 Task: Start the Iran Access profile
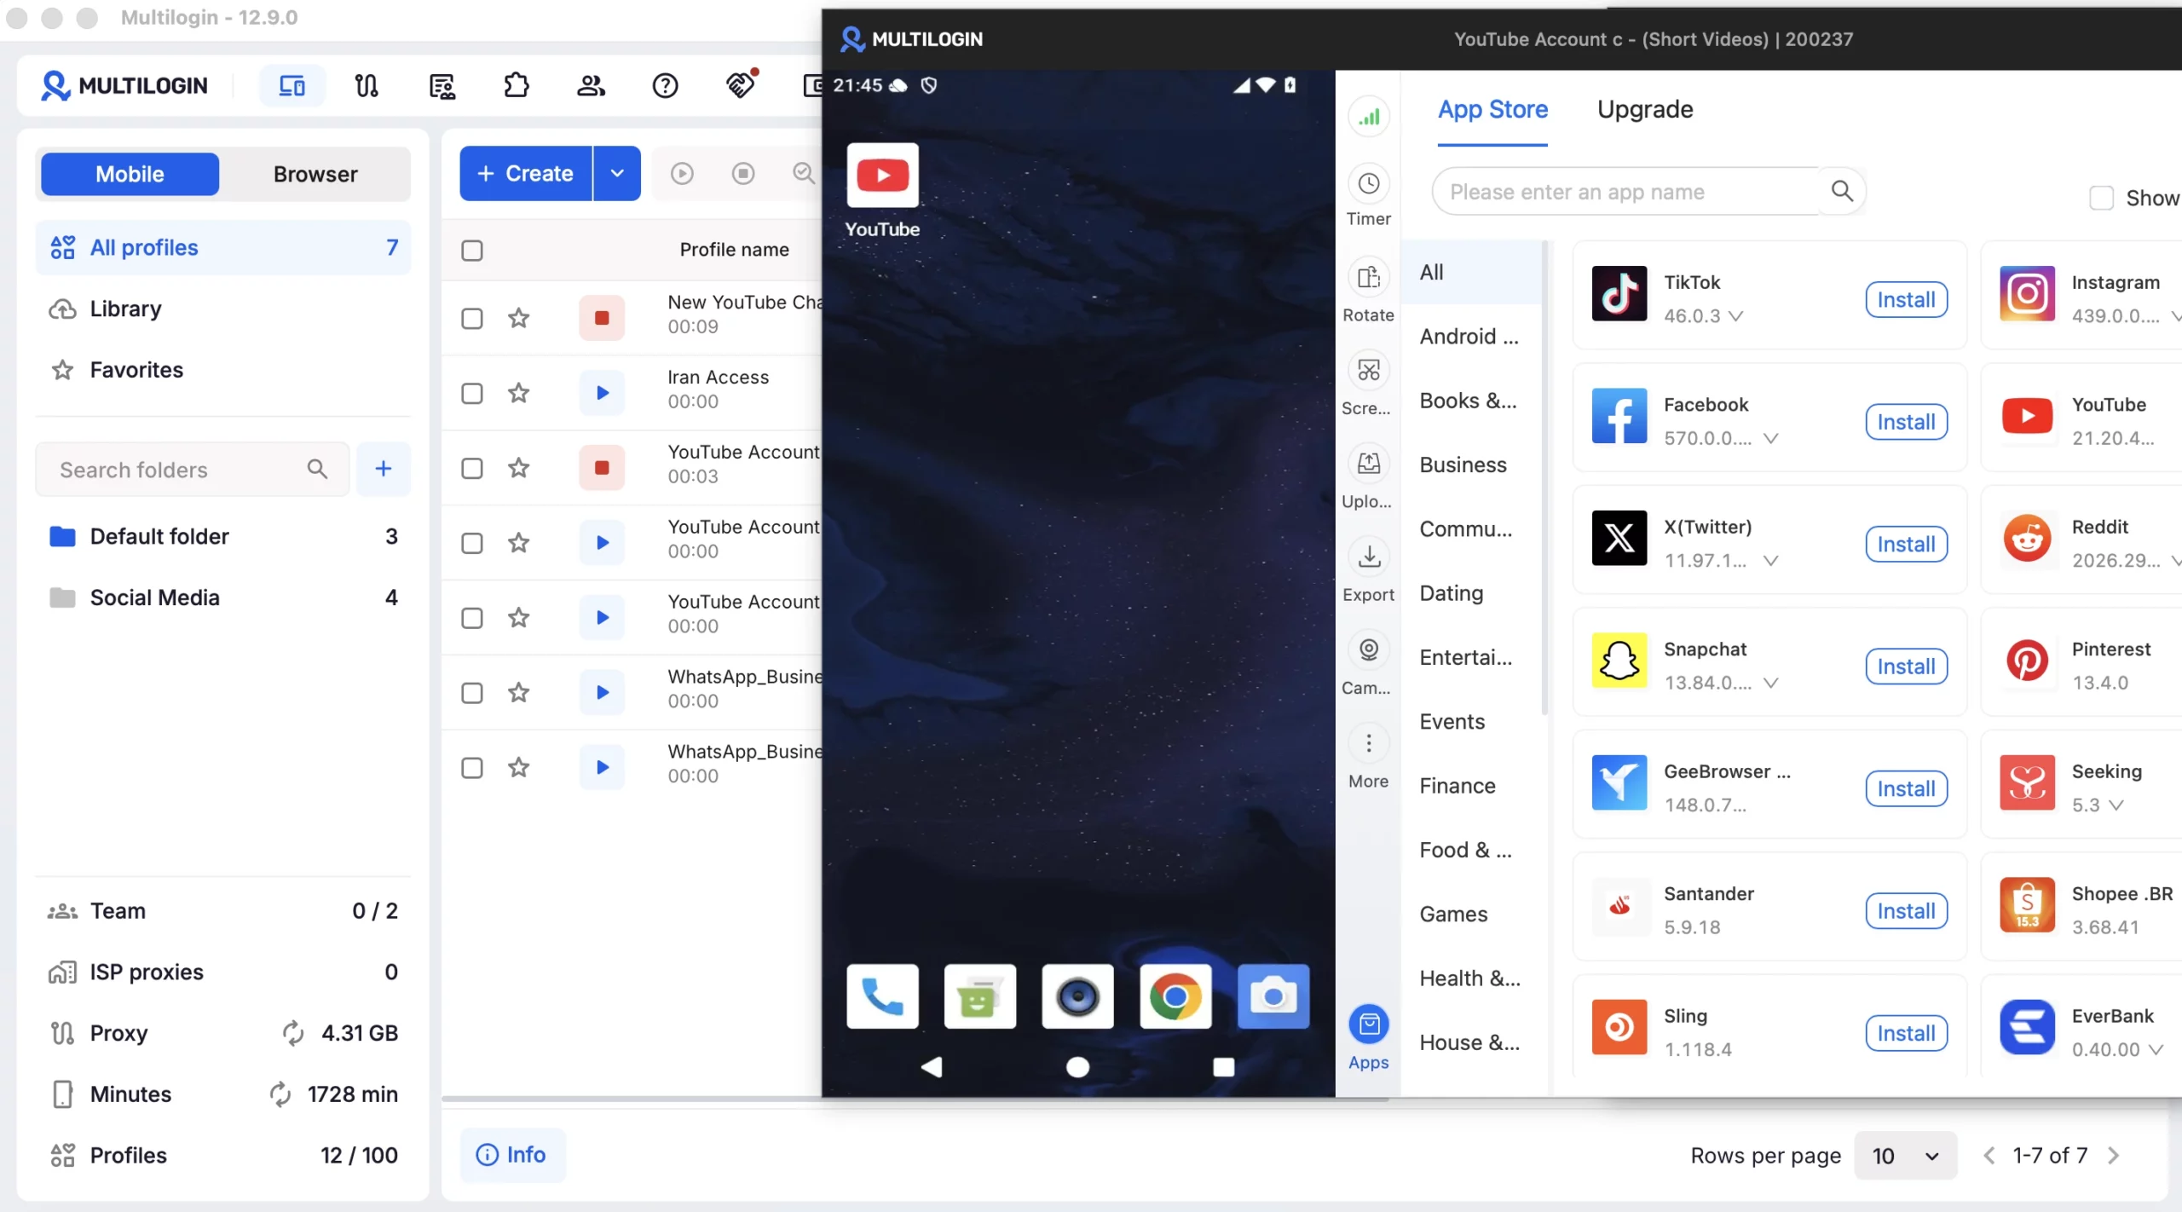(x=602, y=393)
